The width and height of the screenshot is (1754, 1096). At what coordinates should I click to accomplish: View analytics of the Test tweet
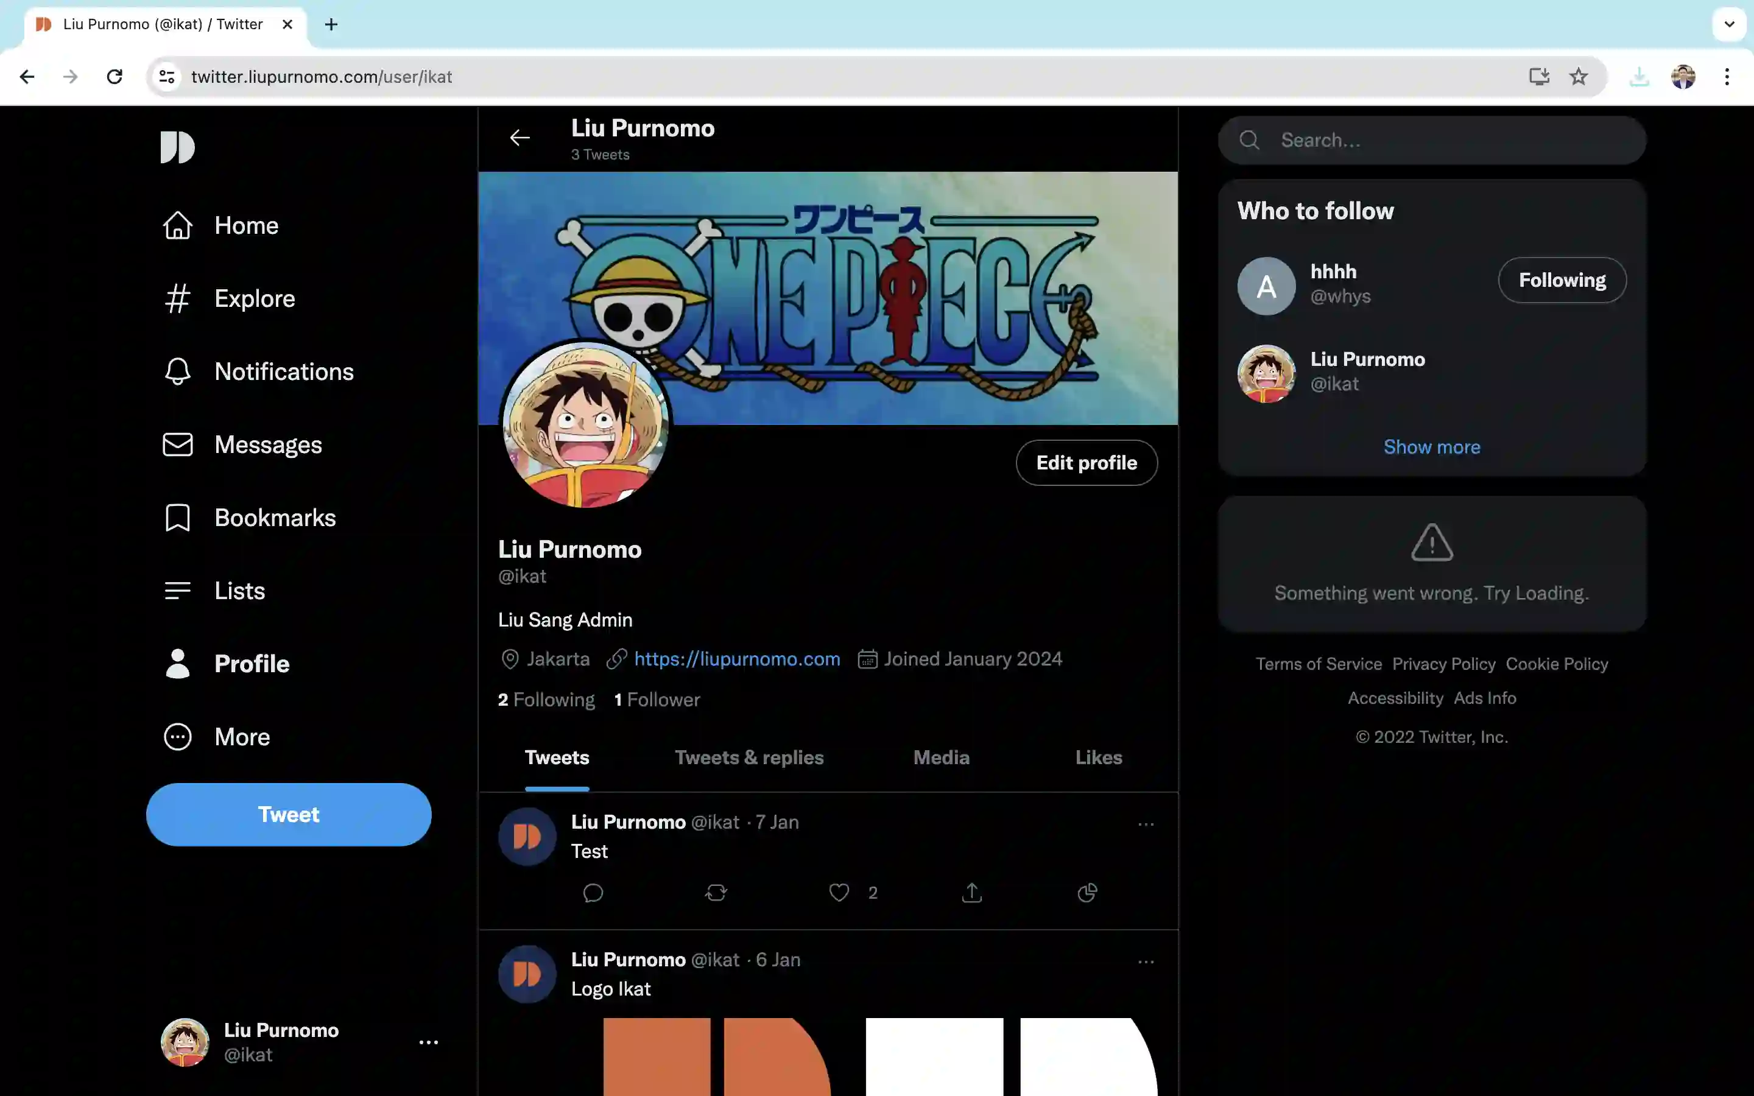1087,892
